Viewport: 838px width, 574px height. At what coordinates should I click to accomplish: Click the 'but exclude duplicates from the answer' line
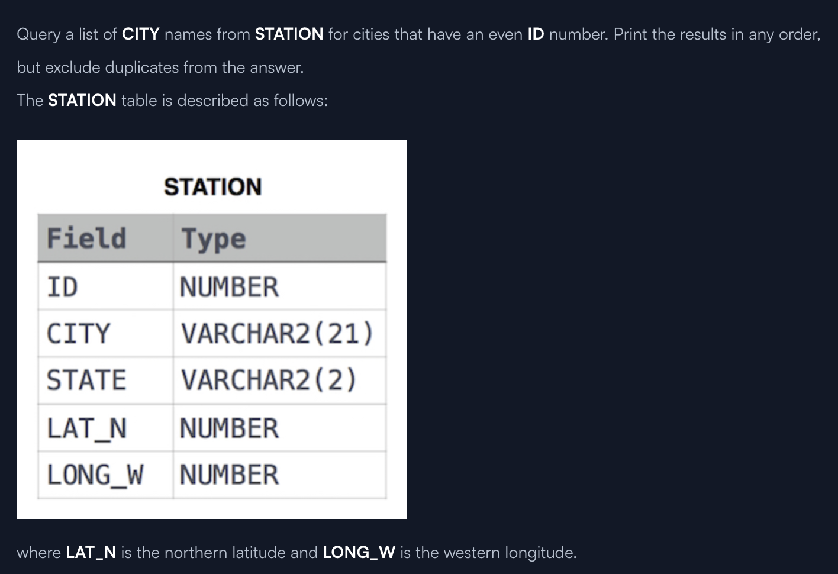(x=160, y=67)
